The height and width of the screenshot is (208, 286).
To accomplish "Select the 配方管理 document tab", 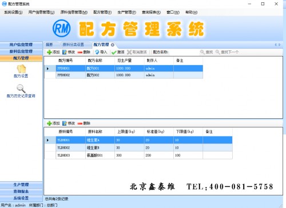I will click(x=101, y=45).
